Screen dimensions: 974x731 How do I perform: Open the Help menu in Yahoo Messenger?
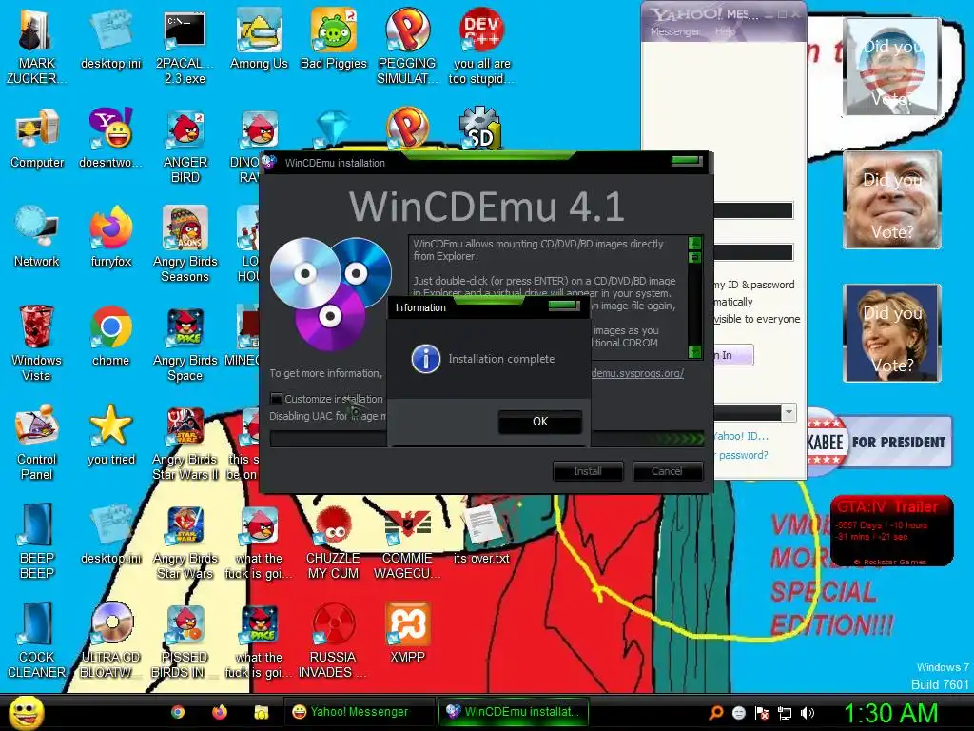725,31
